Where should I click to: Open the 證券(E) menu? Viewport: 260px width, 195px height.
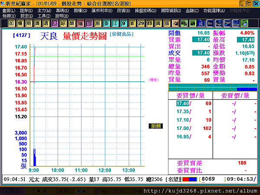pyautogui.click(x=26, y=11)
